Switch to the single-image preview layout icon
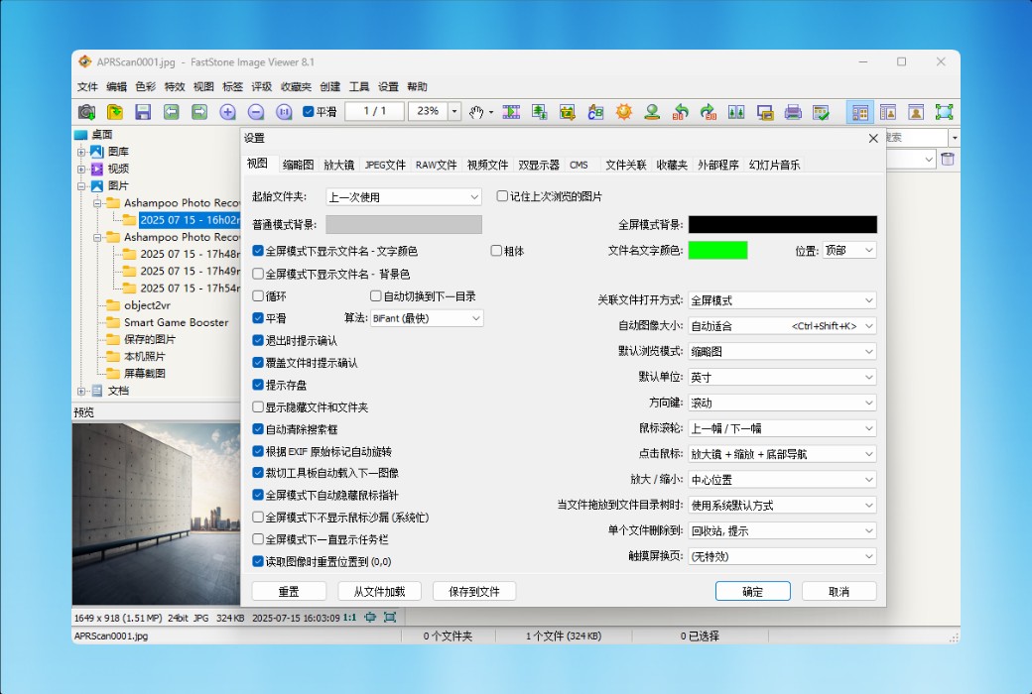The height and width of the screenshot is (694, 1032). point(916,112)
